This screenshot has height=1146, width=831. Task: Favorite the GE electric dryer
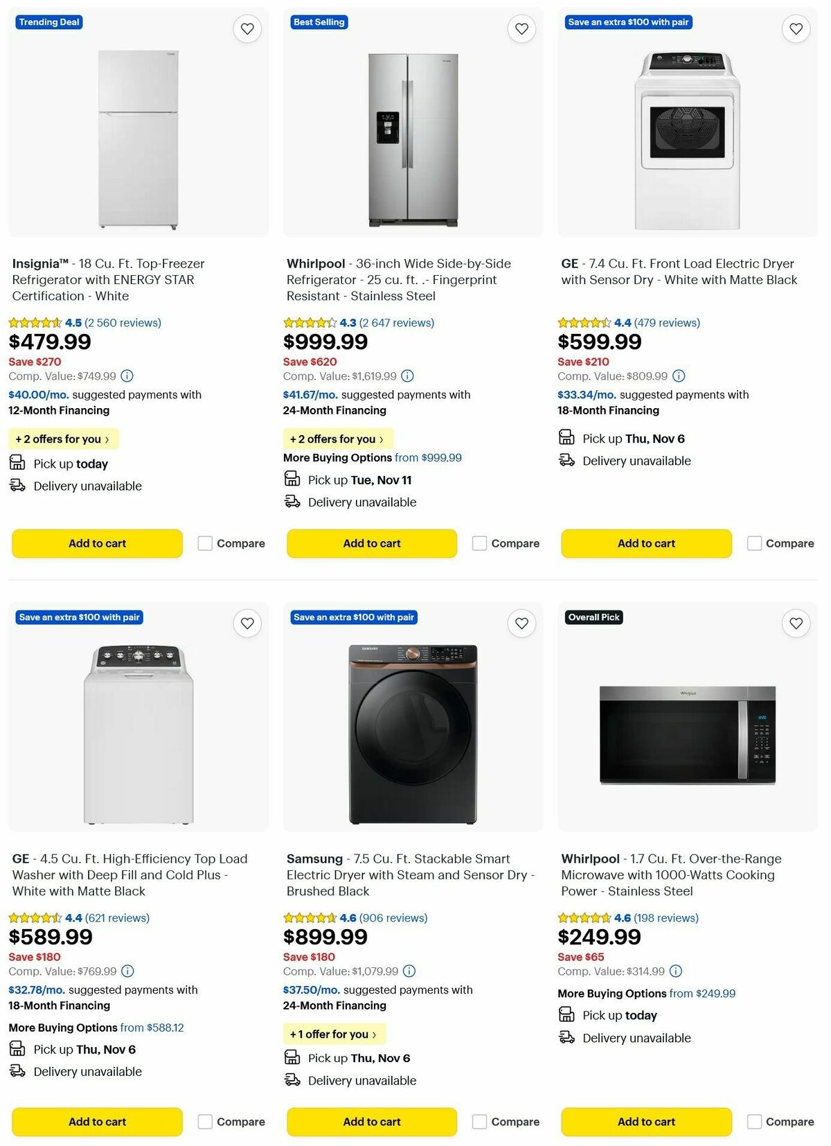(x=795, y=28)
